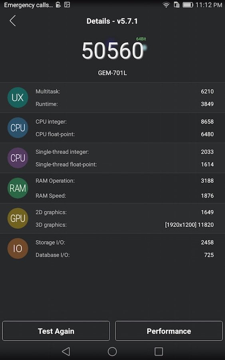Tap the 64Bit green label

(x=141, y=39)
